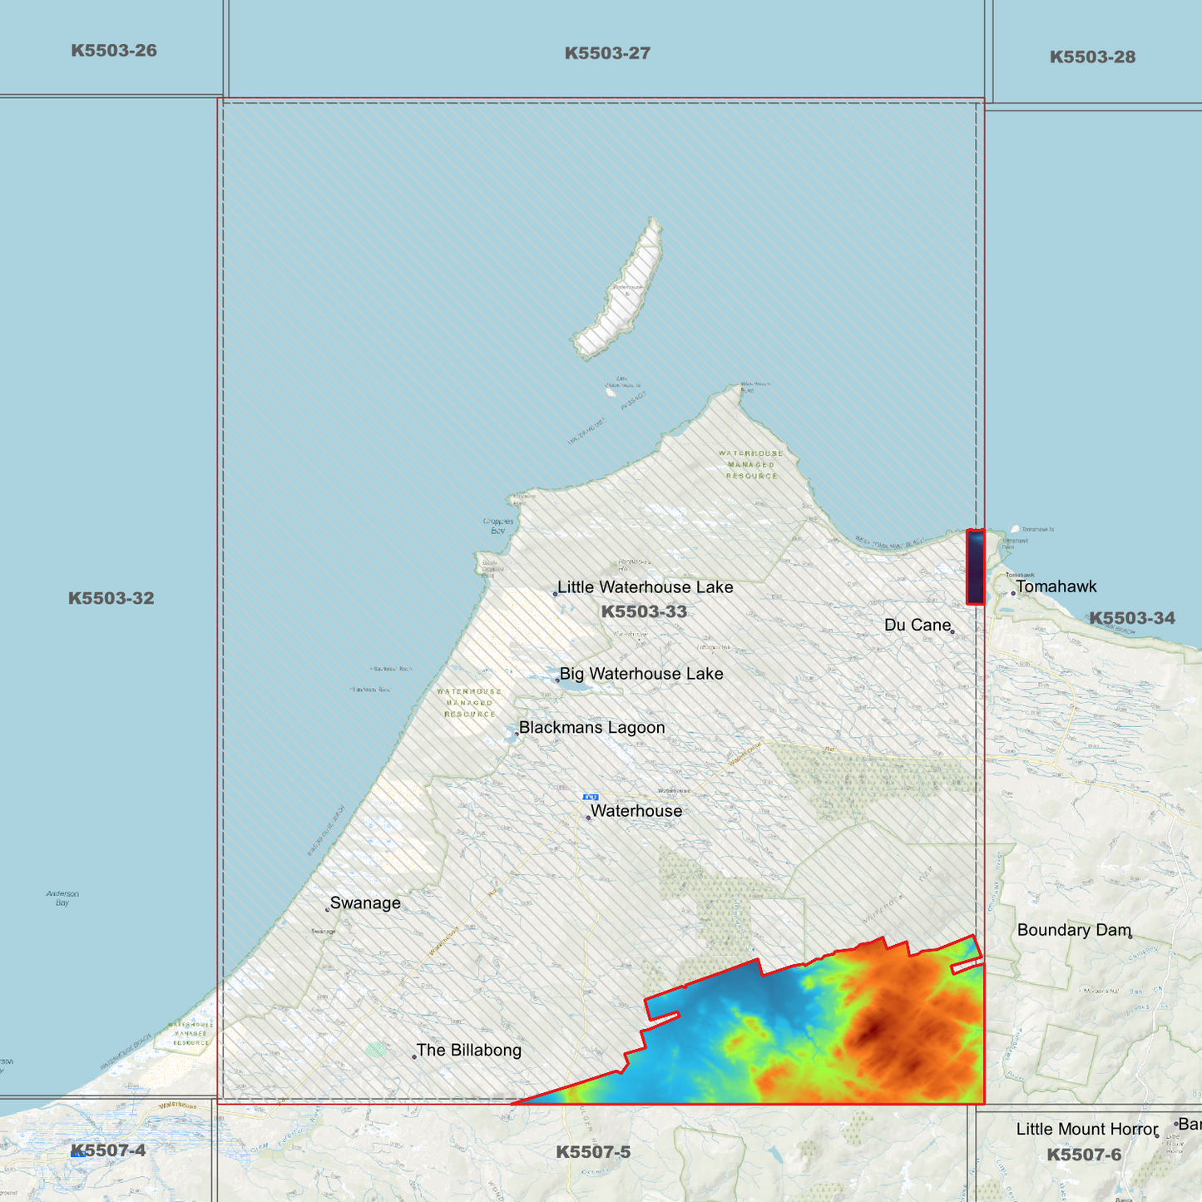Select The Billabong place label
This screenshot has width=1202, height=1202.
(469, 1051)
